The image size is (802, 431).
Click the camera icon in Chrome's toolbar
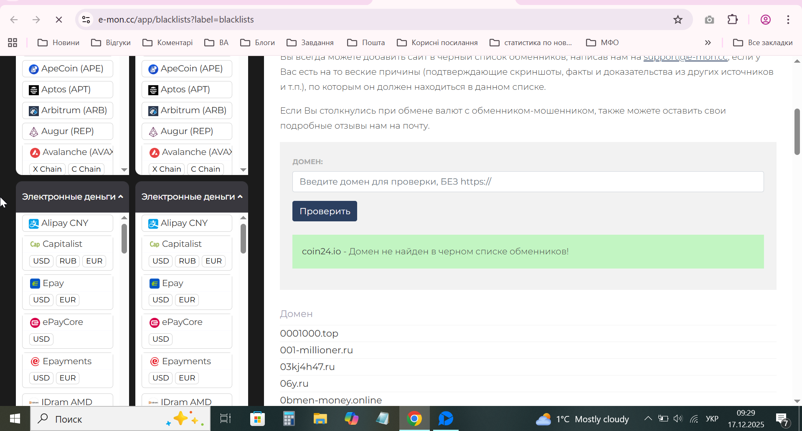(x=709, y=20)
